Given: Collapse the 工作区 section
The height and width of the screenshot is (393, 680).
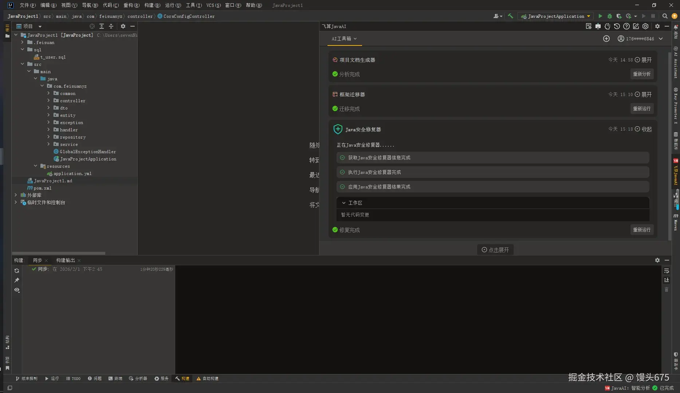Looking at the screenshot, I should 343,203.
